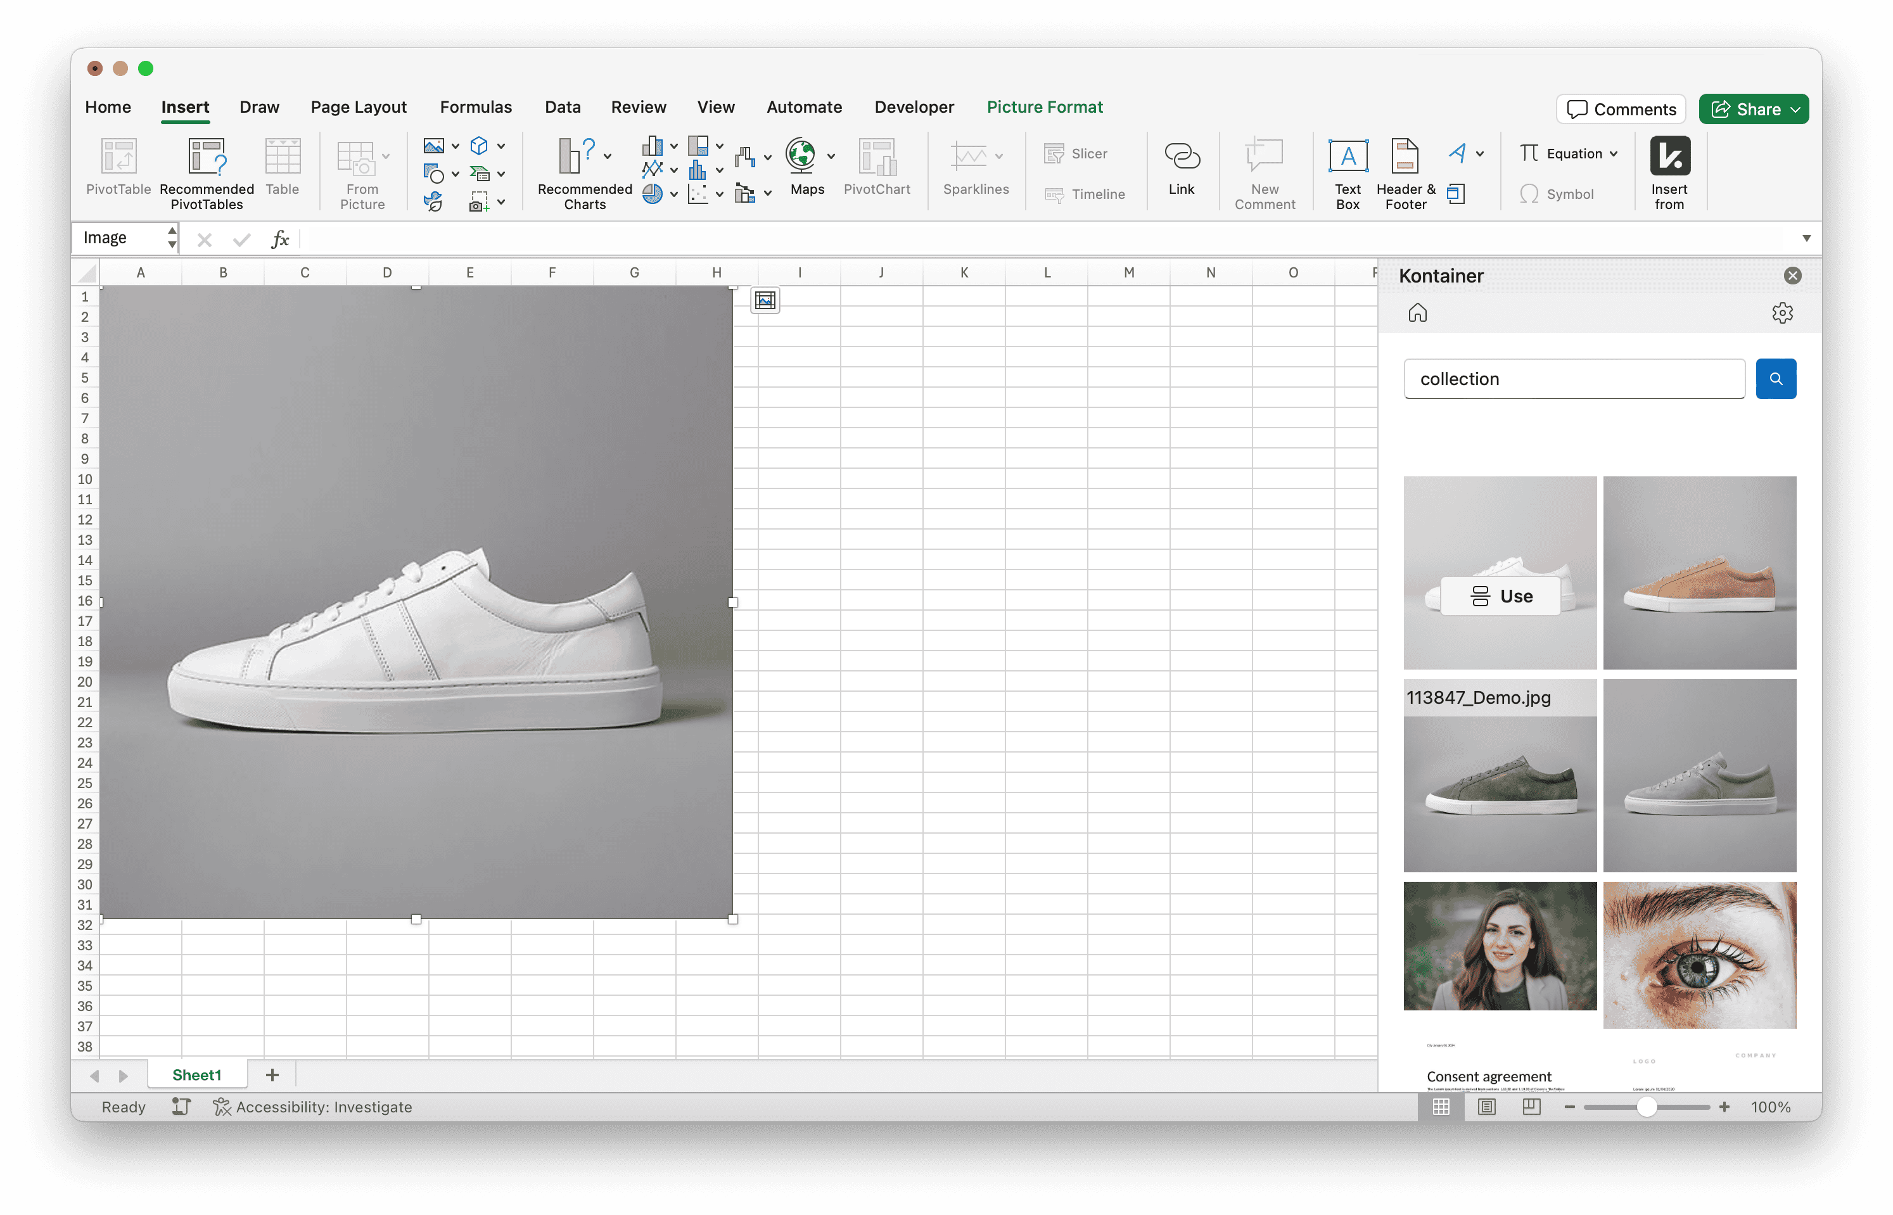Click Recommended PivotTables icon
Screen dimensions: 1893x1215
(207, 157)
